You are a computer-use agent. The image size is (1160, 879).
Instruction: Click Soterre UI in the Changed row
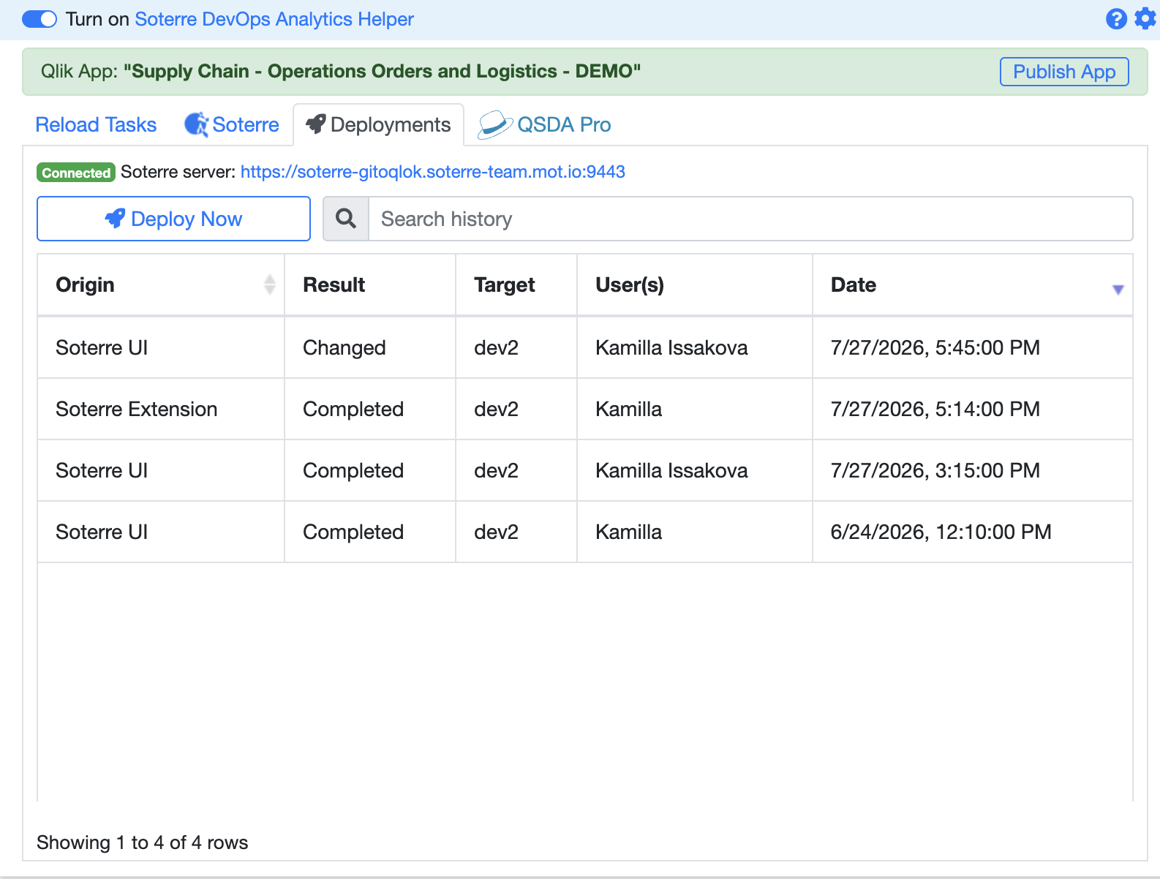pos(102,348)
